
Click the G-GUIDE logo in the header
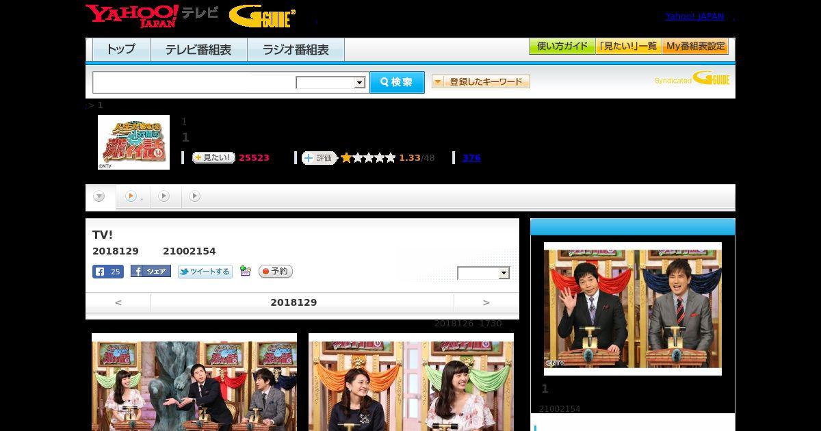262,16
